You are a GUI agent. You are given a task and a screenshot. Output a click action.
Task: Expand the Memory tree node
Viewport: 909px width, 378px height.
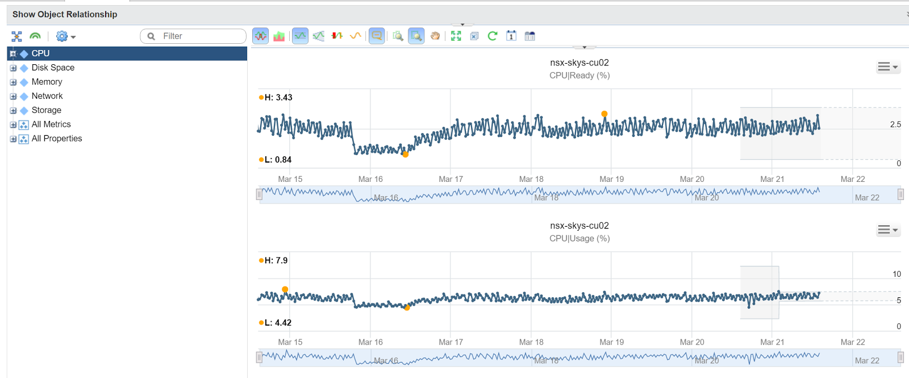click(x=13, y=82)
